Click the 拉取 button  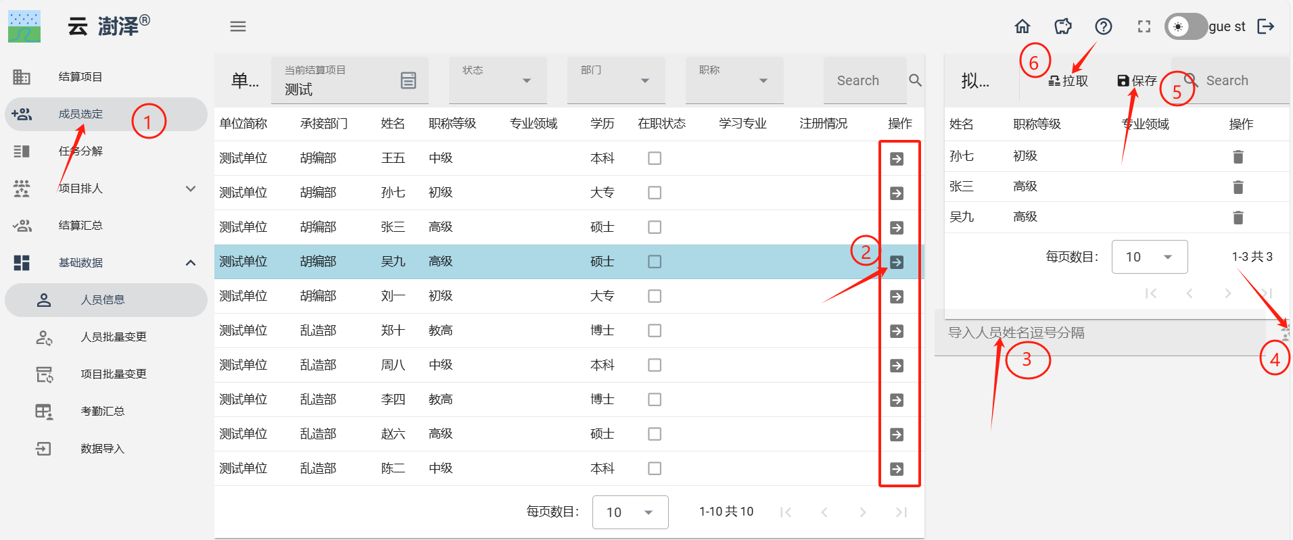(1068, 81)
